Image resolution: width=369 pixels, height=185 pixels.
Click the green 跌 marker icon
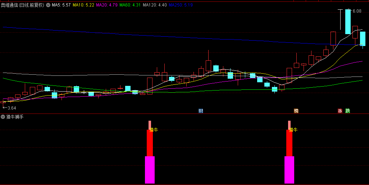347,111
